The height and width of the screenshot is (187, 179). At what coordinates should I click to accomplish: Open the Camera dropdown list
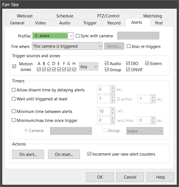tap(71, 131)
